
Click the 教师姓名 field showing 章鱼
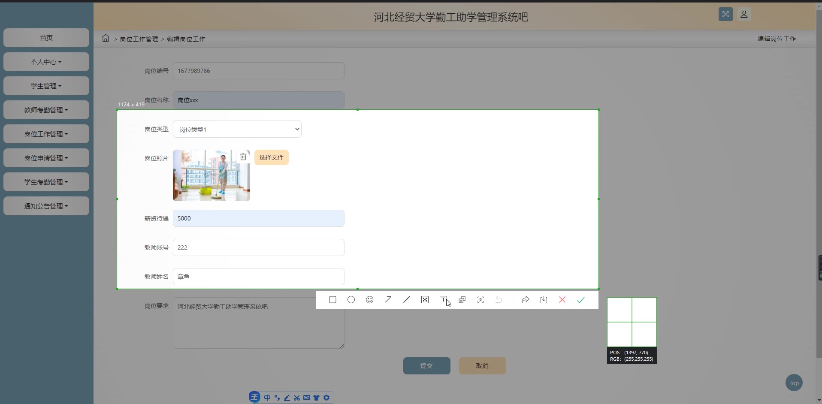[x=259, y=277]
